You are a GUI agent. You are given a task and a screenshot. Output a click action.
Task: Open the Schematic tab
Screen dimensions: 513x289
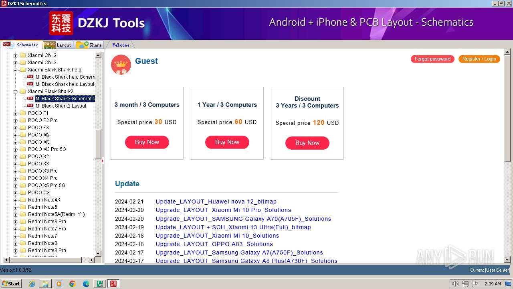click(21, 45)
